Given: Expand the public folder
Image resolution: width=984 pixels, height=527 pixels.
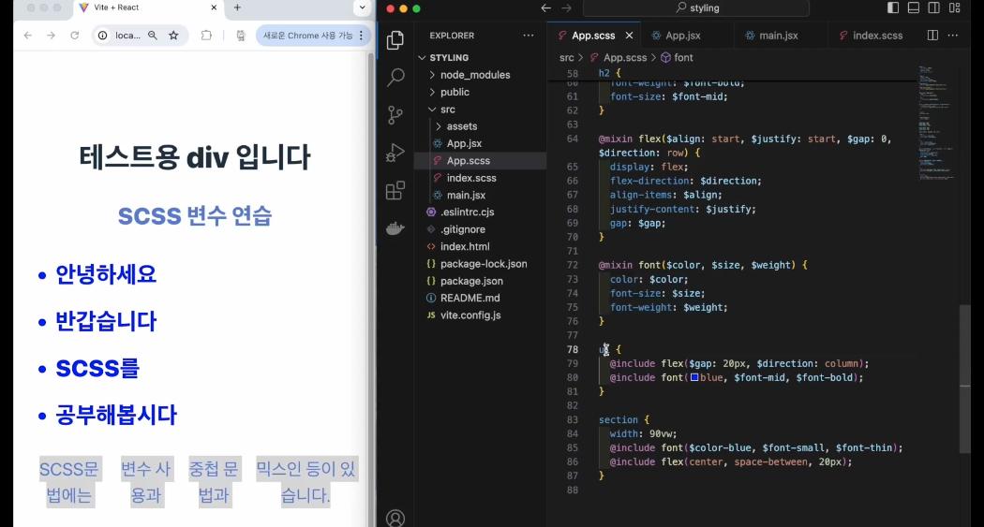Looking at the screenshot, I should pos(482,92).
